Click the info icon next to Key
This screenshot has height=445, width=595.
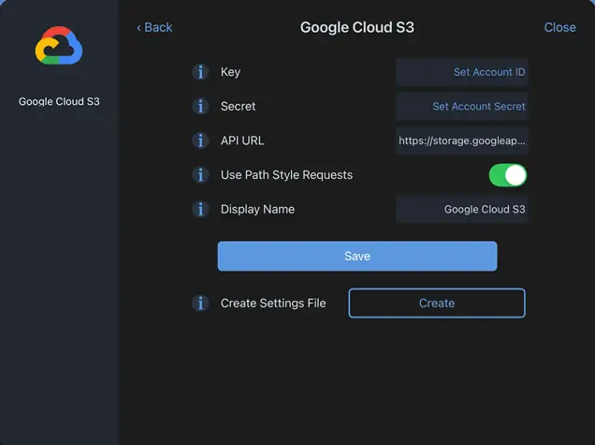(x=199, y=72)
